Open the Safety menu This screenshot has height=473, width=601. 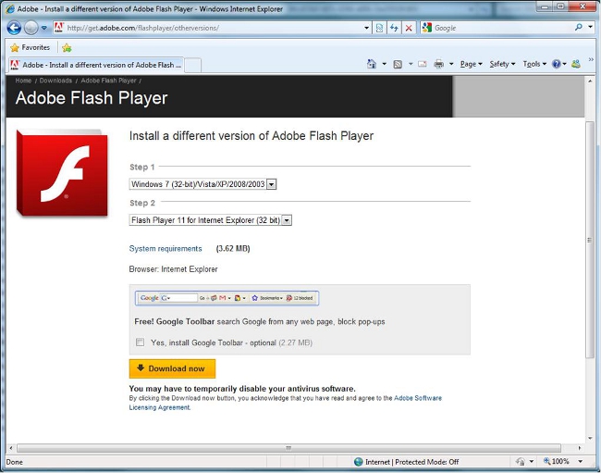(502, 64)
